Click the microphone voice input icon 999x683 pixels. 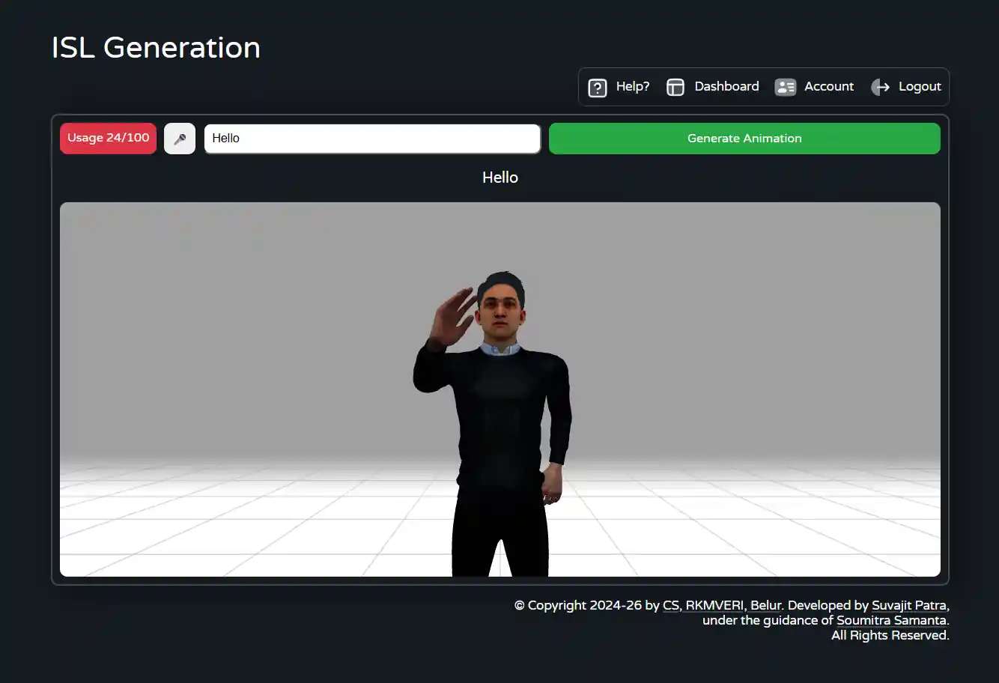180,139
